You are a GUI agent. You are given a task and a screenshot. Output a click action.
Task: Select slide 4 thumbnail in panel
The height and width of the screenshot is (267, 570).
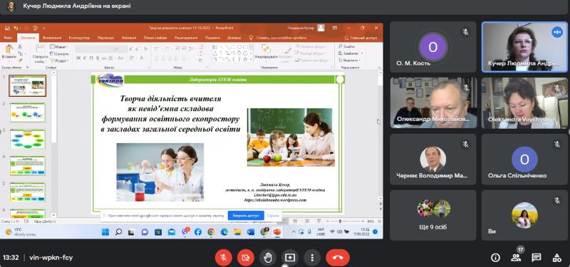[28, 166]
